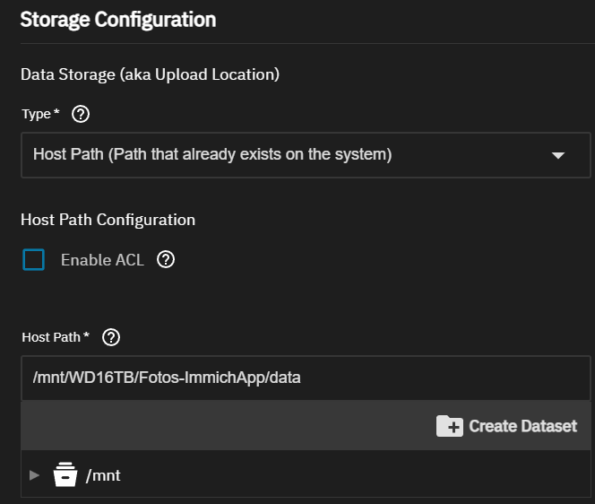Click the empty toolbar area left of Create Dataset
Screen dimensions: 595x504
224,426
